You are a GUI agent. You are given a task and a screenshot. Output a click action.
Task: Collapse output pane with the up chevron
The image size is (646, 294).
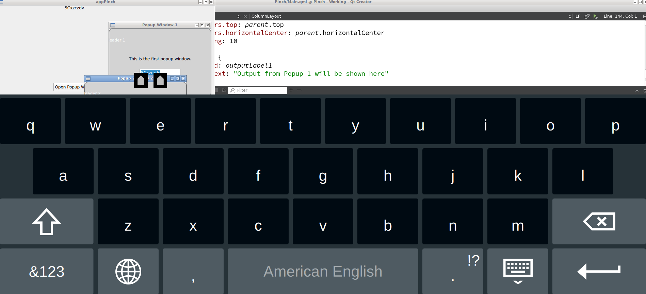(637, 90)
